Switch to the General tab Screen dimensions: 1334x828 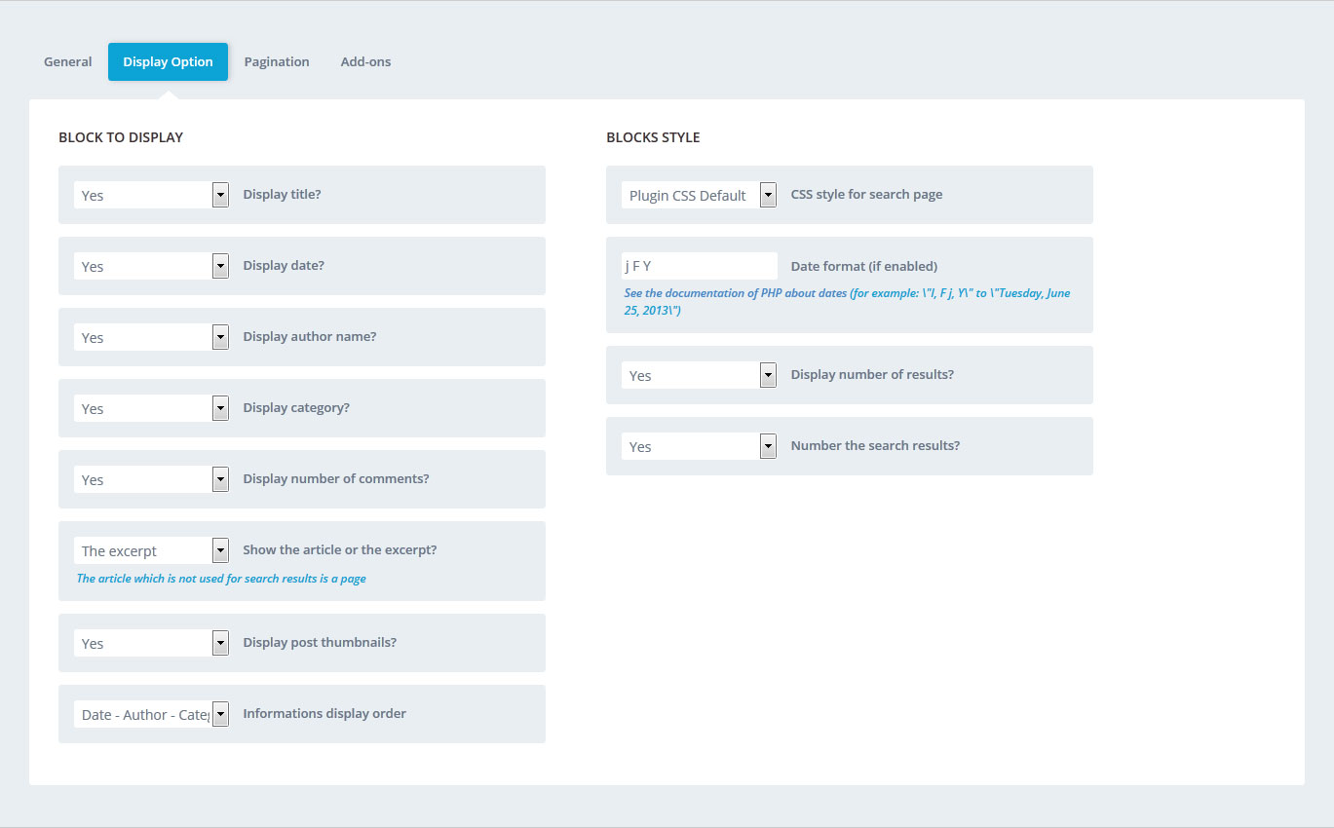67,61
